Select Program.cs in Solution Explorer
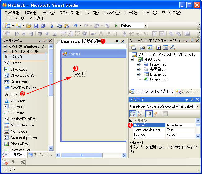202x174 pixels. (158, 79)
